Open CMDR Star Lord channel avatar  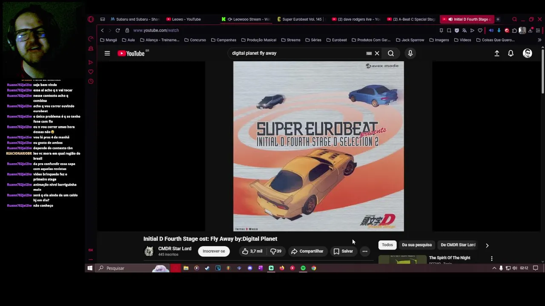tap(149, 251)
